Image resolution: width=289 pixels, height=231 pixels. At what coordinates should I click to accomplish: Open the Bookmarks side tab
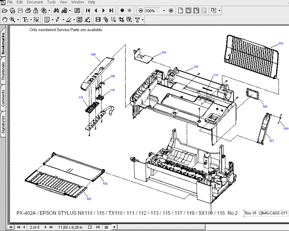click(x=3, y=43)
